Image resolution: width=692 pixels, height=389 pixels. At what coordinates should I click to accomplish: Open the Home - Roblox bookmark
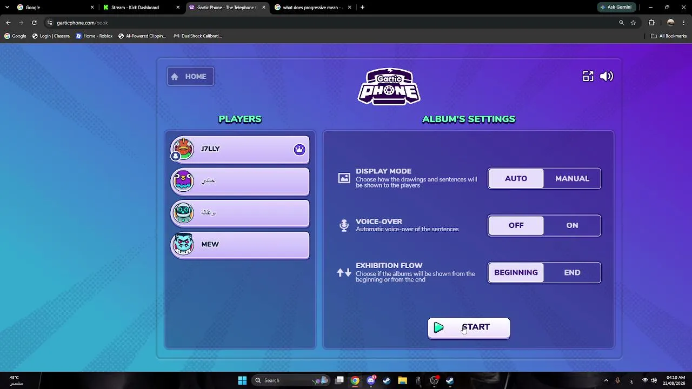click(x=94, y=36)
